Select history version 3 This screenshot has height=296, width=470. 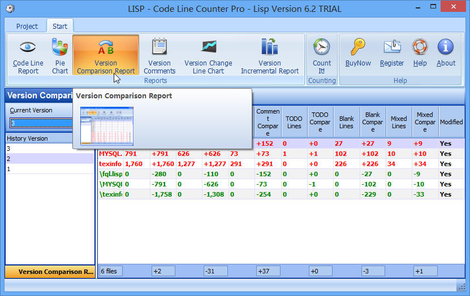[x=50, y=149]
